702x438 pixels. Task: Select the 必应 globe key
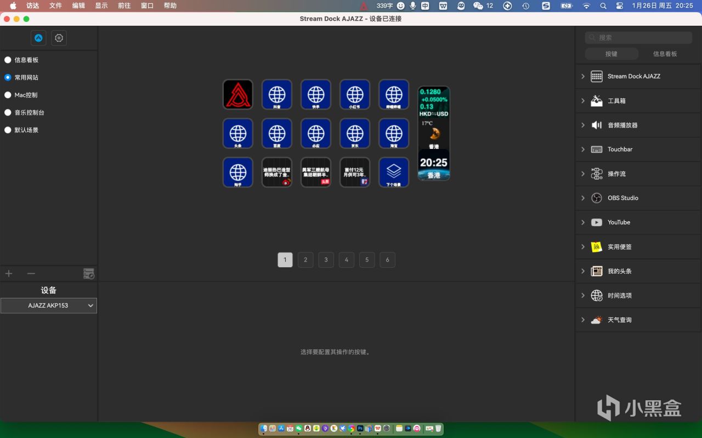[316, 133]
